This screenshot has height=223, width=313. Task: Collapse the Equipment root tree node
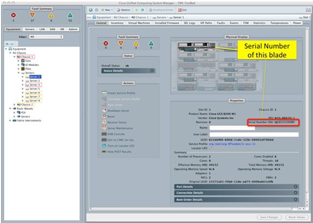click(x=6, y=49)
